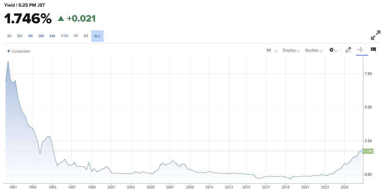Pick the 6M time range
This screenshot has height=190, width=384.
52,36
